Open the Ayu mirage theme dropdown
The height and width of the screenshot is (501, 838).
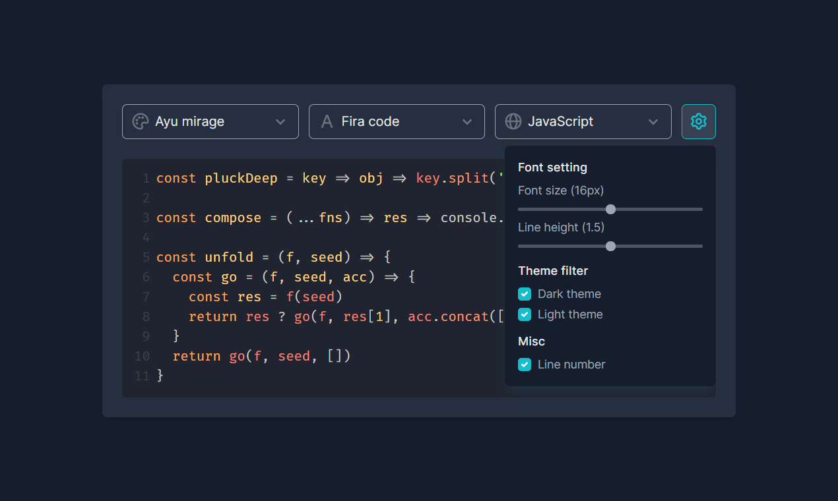210,121
